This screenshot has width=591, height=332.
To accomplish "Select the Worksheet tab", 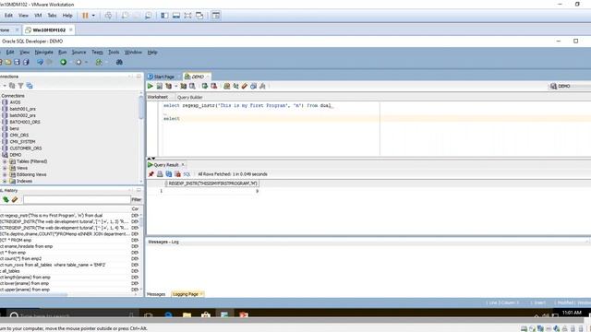I will [x=158, y=97].
